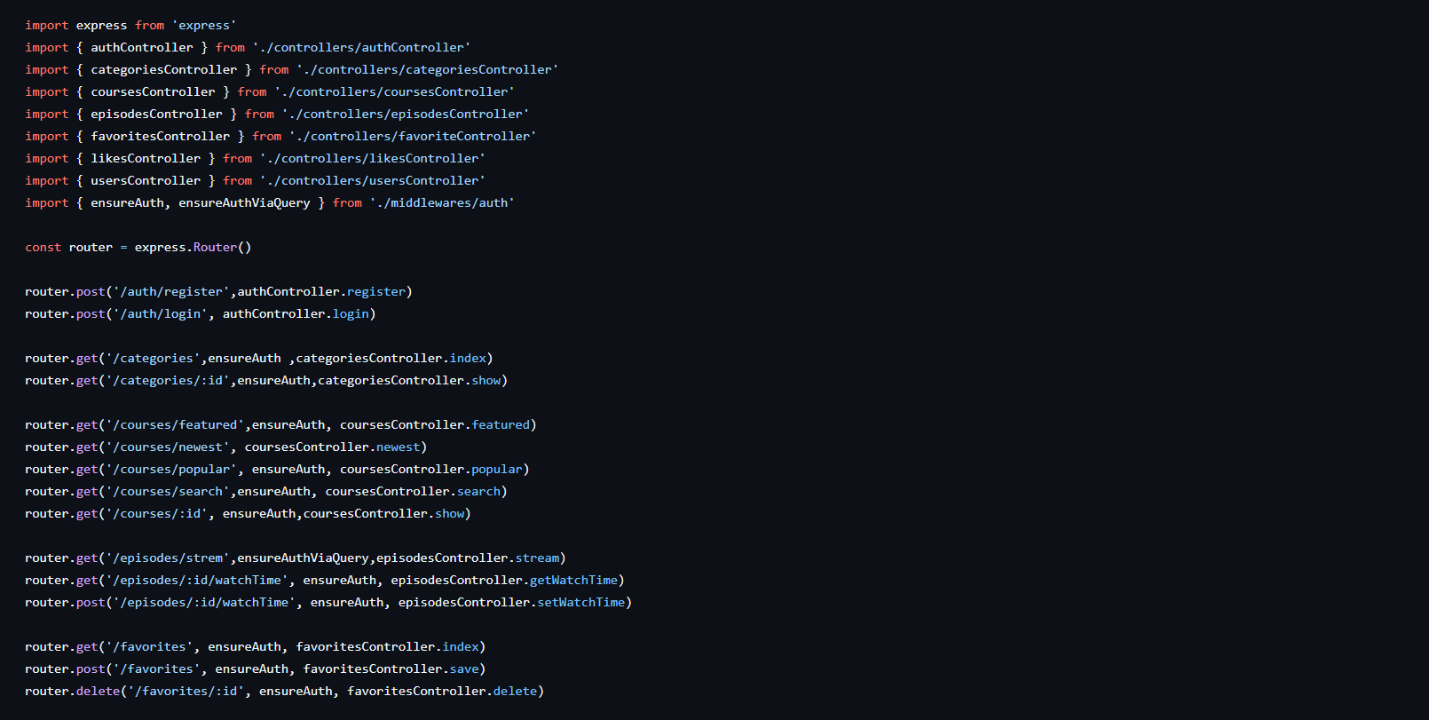Click './controllers/favoriteController' path string
This screenshot has width=1429, height=720.
pyautogui.click(x=413, y=137)
